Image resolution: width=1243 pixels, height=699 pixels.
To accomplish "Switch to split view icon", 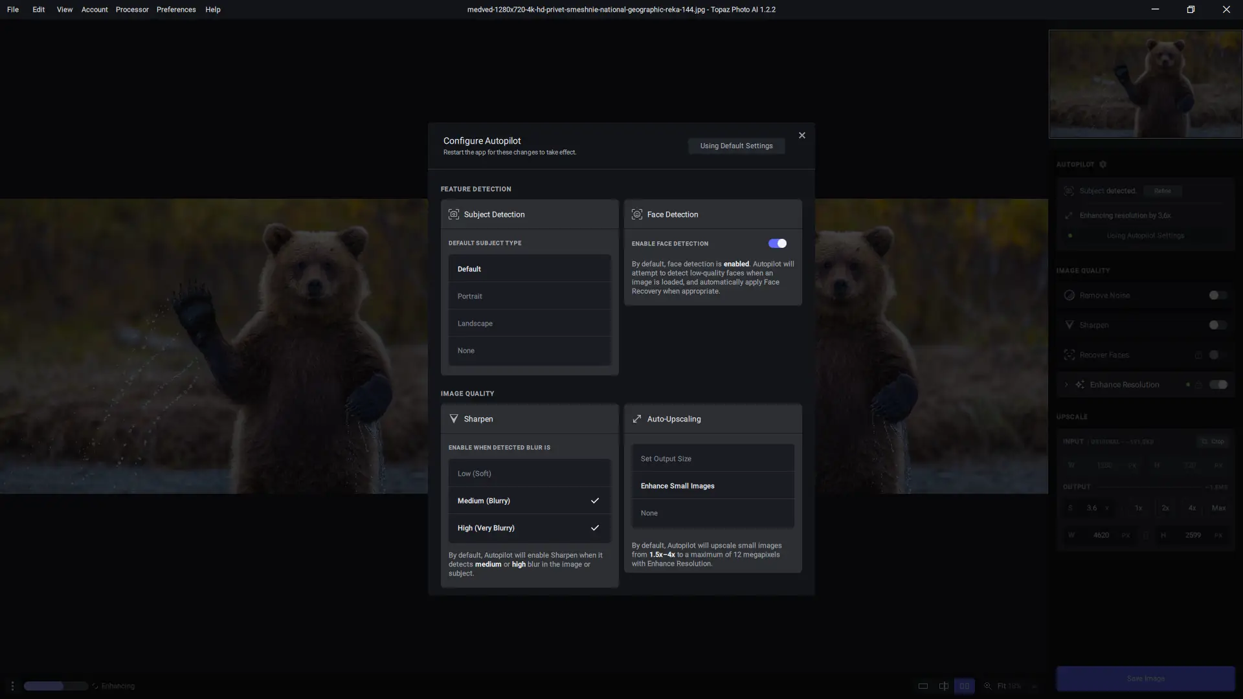I will point(944,686).
